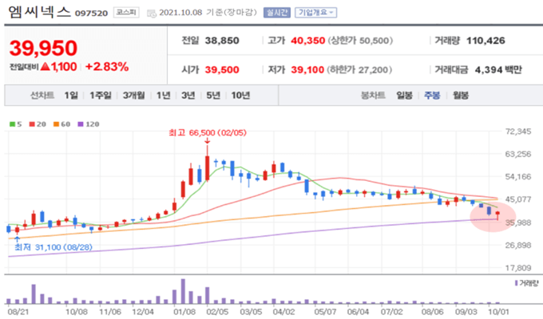Click the 전일 value 38,850
This screenshot has width=543, height=319.
(x=222, y=41)
